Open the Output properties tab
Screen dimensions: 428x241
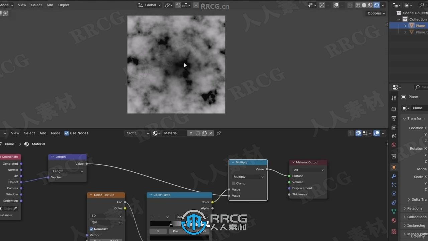tap(394, 118)
